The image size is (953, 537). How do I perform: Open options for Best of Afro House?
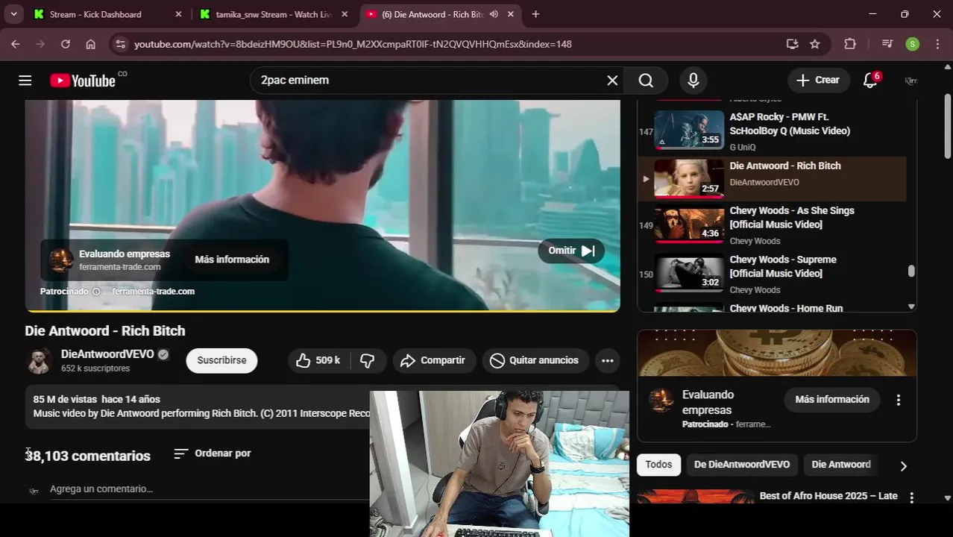coord(911,497)
